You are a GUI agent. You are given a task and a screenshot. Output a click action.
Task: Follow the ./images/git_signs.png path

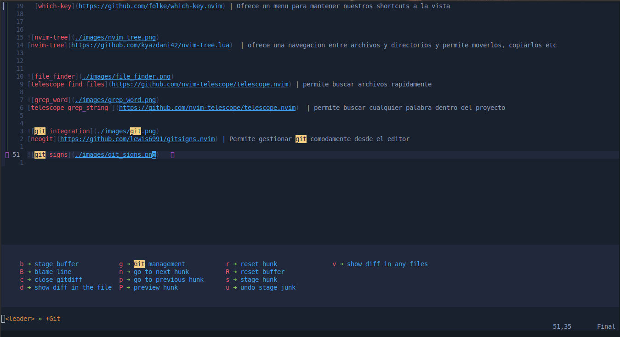pyautogui.click(x=115, y=155)
